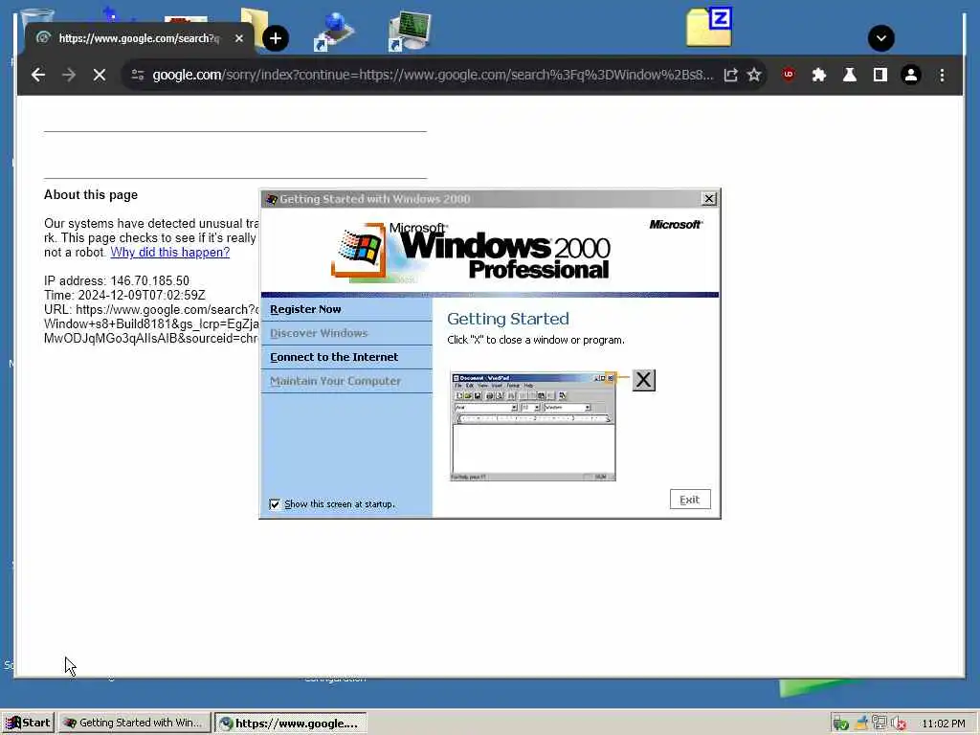Go back with the browser back arrow
The width and height of the screenshot is (980, 735).
[x=38, y=75]
